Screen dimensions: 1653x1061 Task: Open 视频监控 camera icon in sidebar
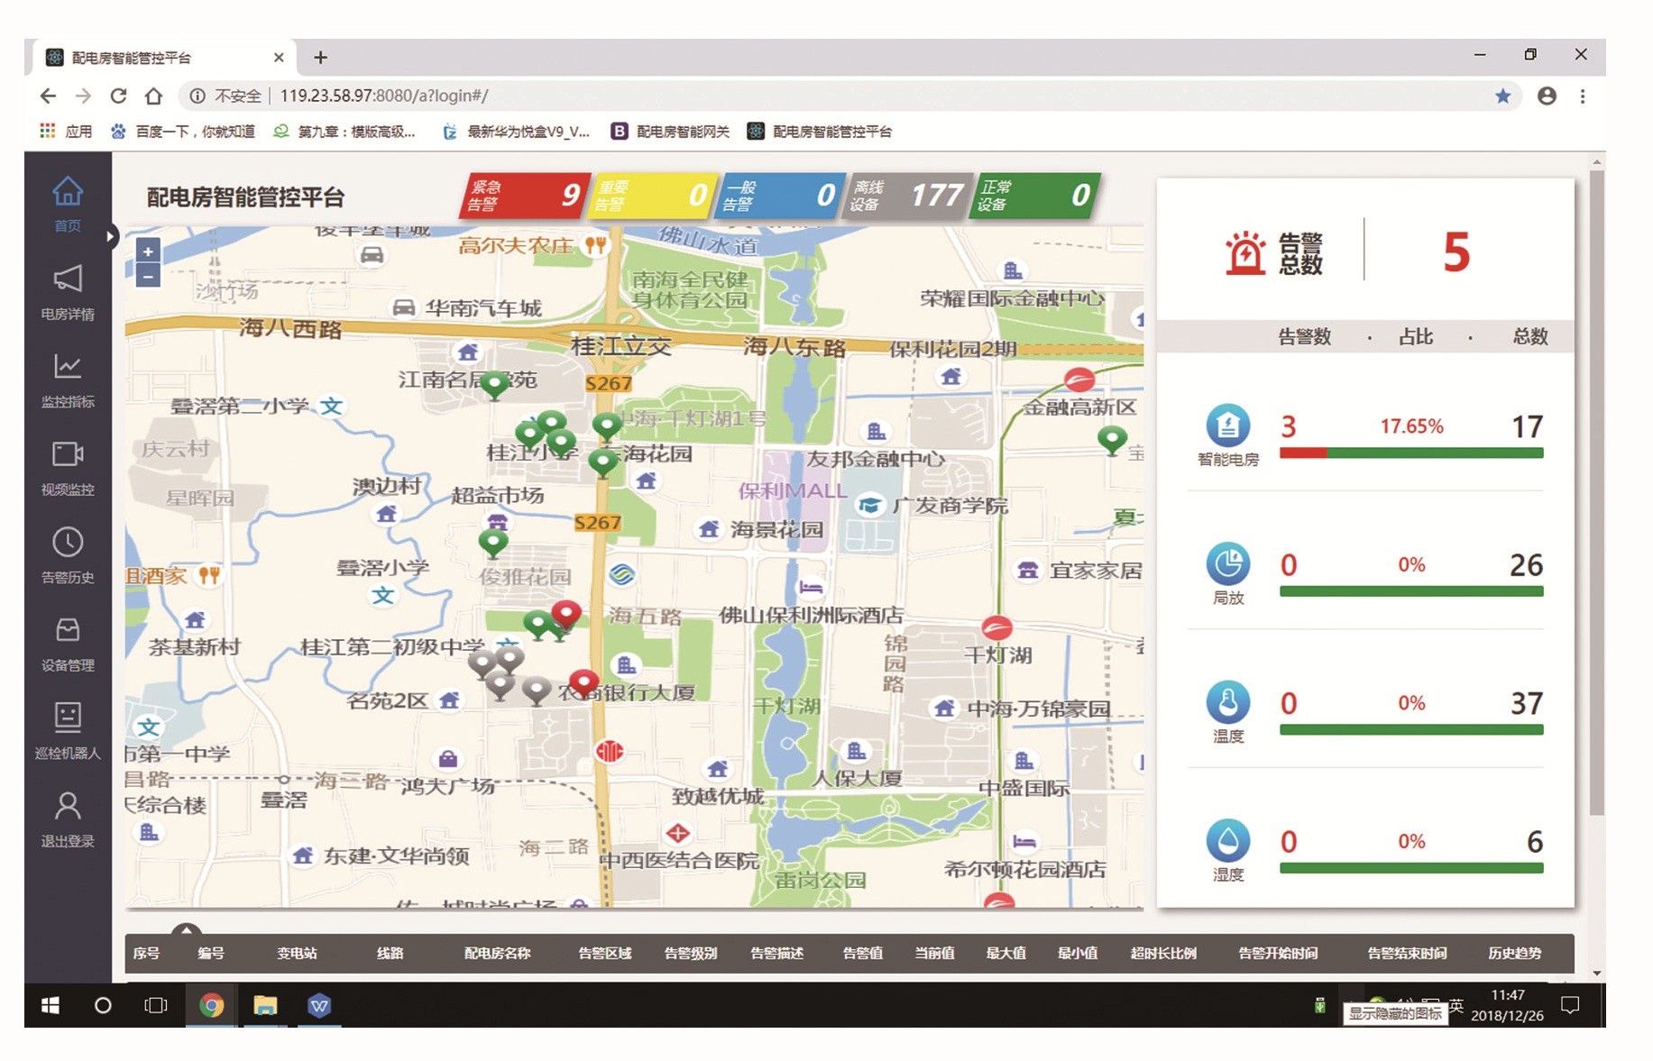[x=68, y=453]
